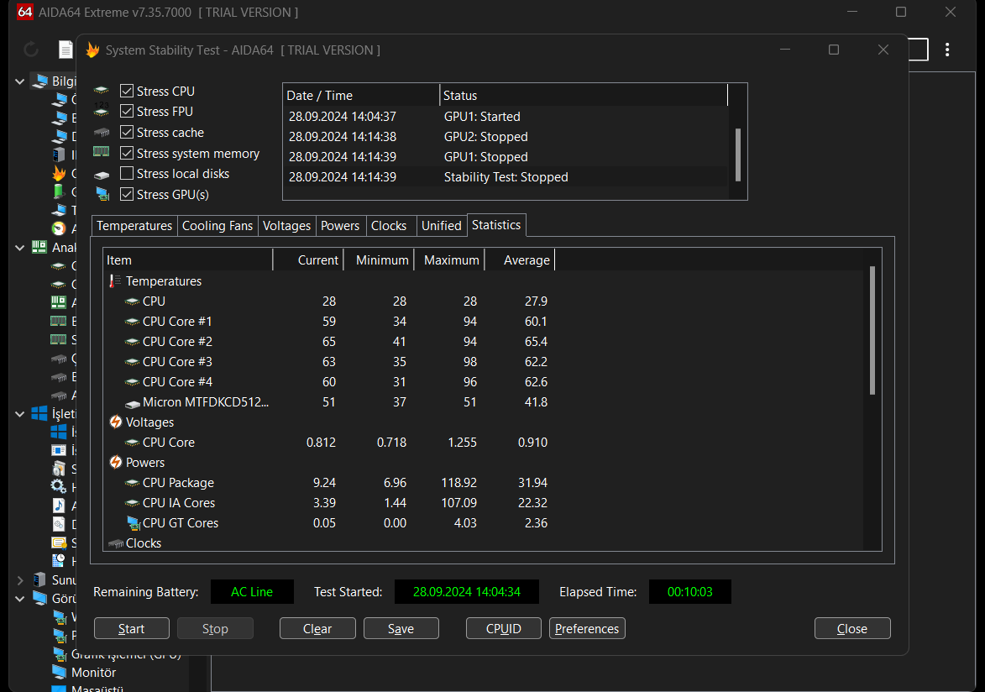Viewport: 985px width, 692px height.
Task: Click the Date / Time column header
Action: click(x=361, y=96)
